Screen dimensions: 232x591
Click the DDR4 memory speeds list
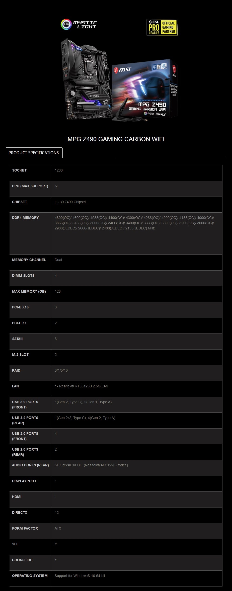tap(134, 223)
